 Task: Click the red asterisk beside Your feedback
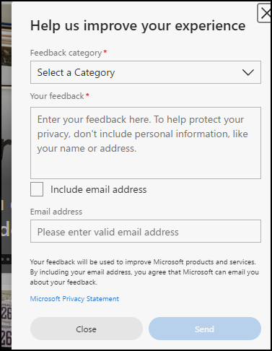tap(87, 95)
